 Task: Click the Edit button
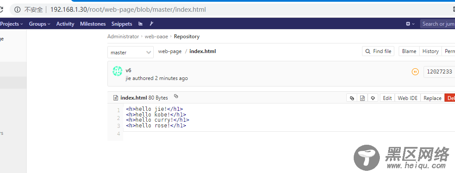(387, 98)
